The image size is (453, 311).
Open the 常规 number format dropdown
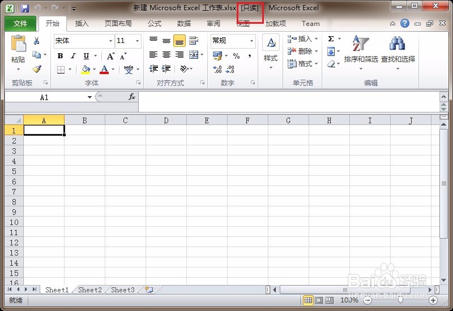251,41
